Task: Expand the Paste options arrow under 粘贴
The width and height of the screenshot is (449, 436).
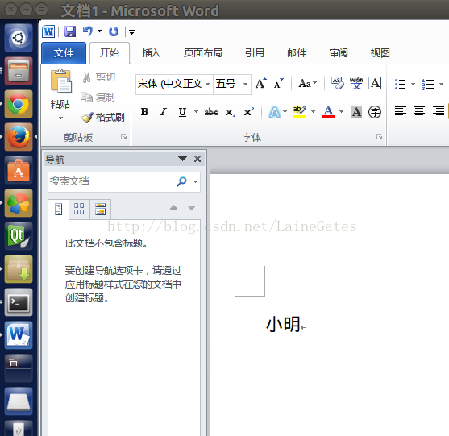Action: 60,118
